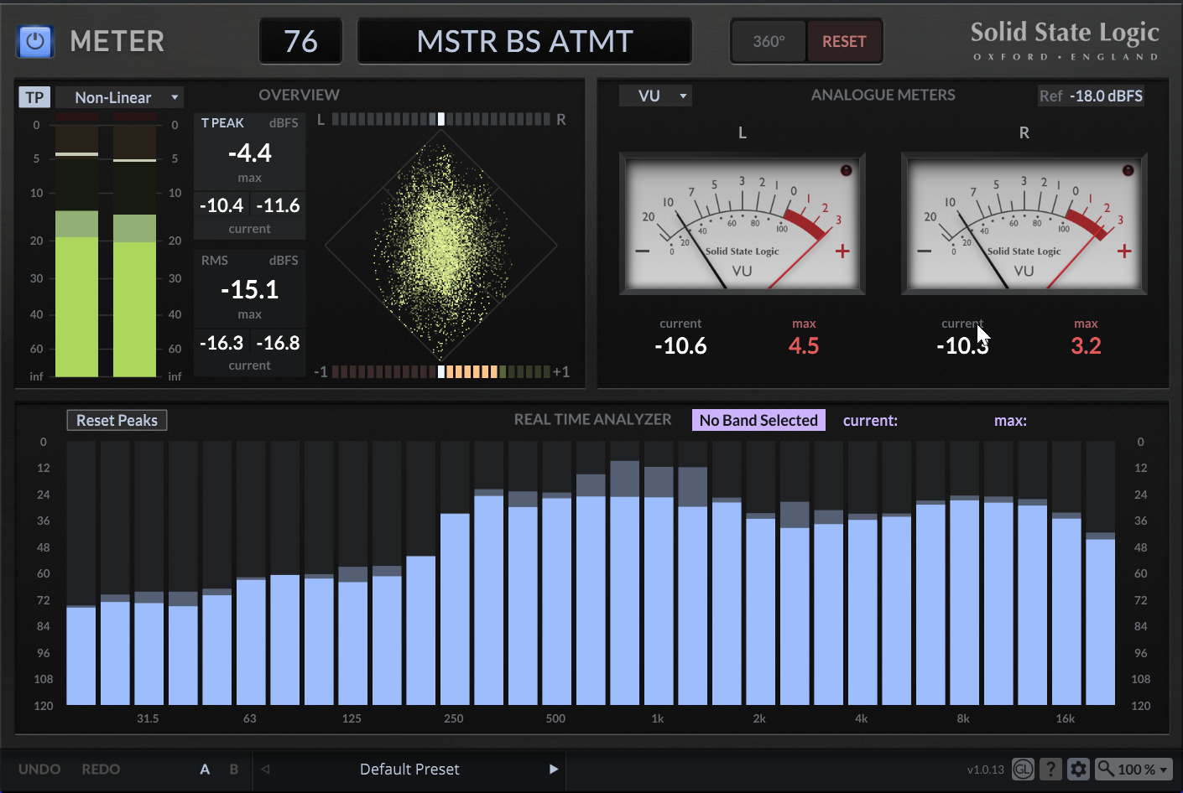Click the analyzer bar above the 31.5 label
The height and width of the screenshot is (793, 1183).
(x=149, y=654)
